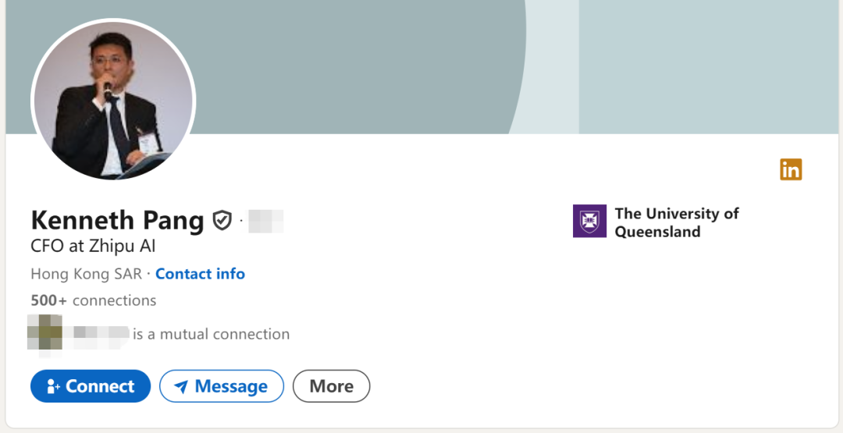Image resolution: width=843 pixels, height=433 pixels.
Task: Click the Hong Kong SAR location text
Action: click(86, 274)
